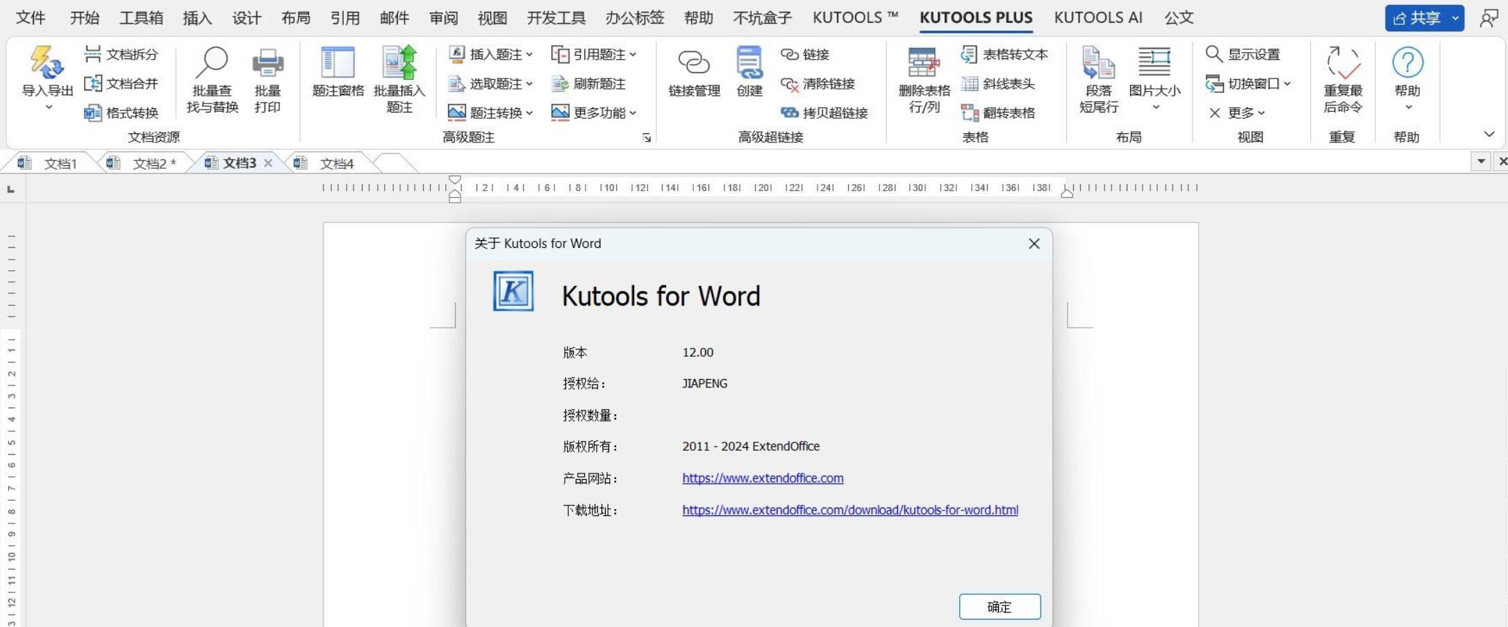
Task: Click the version number 12.00
Action: click(x=697, y=352)
